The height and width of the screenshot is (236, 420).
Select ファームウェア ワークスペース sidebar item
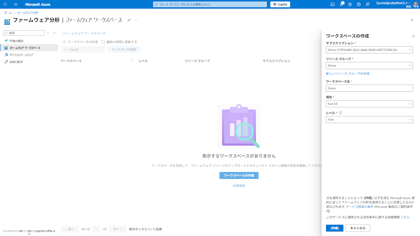click(x=29, y=48)
